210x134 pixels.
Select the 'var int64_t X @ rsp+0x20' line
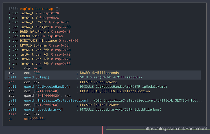pos(34,13)
